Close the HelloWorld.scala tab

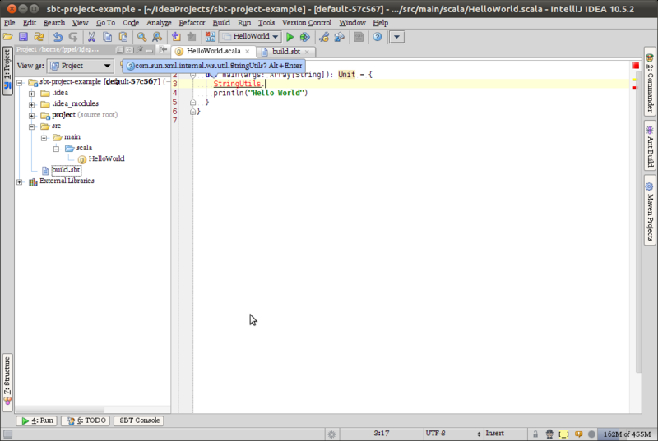(248, 52)
